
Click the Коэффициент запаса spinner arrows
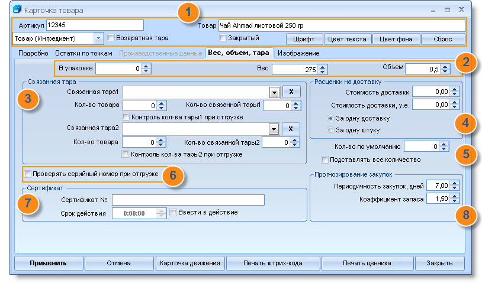pyautogui.click(x=455, y=199)
